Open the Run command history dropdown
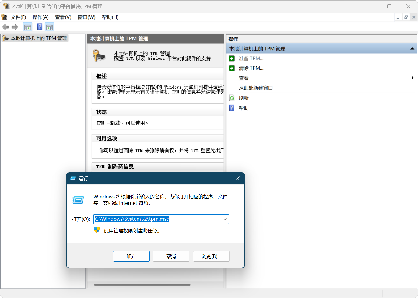The width and height of the screenshot is (418, 298). click(x=225, y=219)
